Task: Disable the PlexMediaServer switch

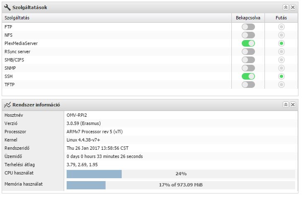Action: pyautogui.click(x=248, y=43)
